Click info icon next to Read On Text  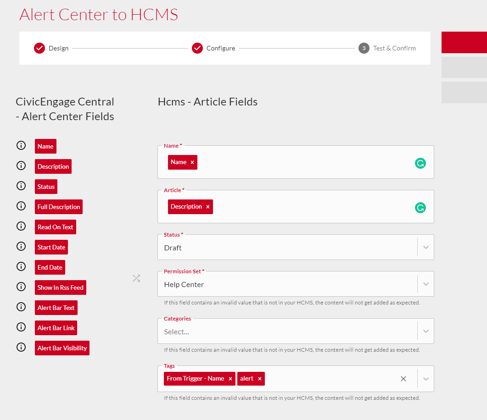(21, 226)
